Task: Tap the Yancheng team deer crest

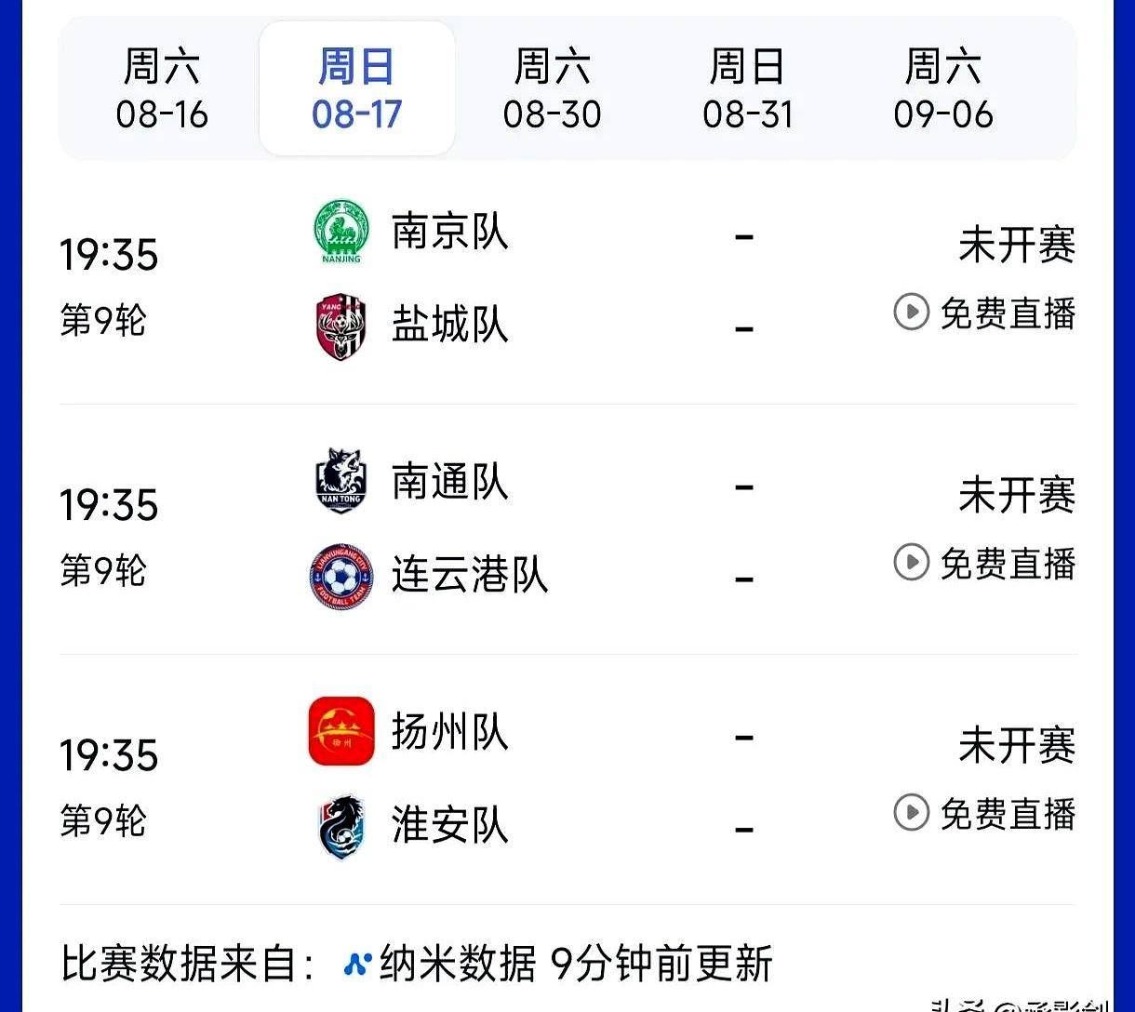Action: click(x=340, y=326)
